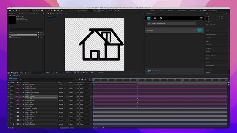The height and width of the screenshot is (133, 237).
Task: Select the Clone Stamp tool
Action: coord(51,11)
